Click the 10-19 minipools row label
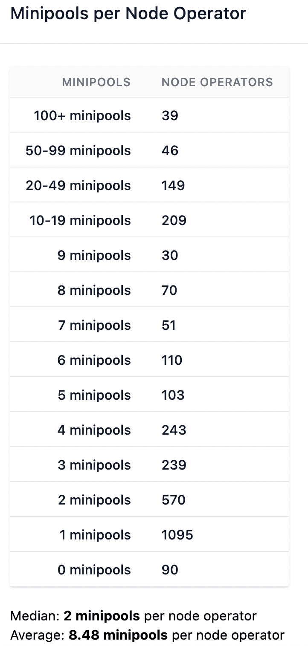The image size is (308, 646). [80, 220]
